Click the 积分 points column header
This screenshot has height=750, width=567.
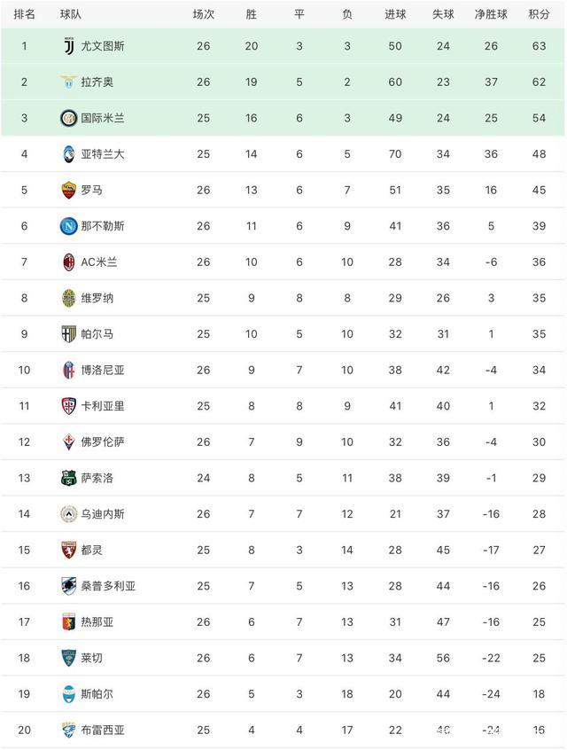539,14
